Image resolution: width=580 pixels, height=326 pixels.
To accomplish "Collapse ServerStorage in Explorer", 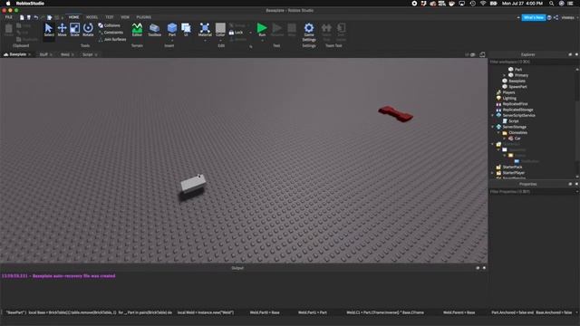I will [493, 127].
